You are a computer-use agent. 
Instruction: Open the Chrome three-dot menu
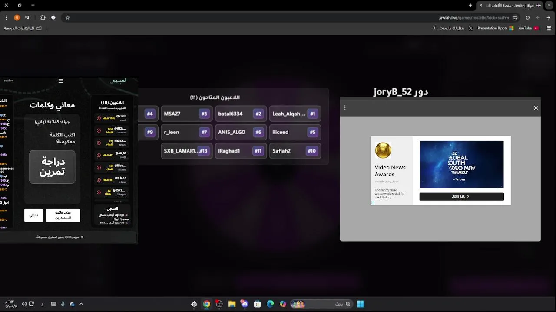click(x=6, y=18)
